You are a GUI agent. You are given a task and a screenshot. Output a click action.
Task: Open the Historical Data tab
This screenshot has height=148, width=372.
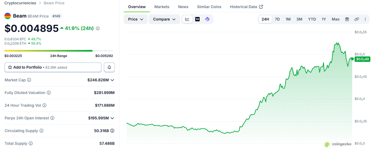coord(246,7)
